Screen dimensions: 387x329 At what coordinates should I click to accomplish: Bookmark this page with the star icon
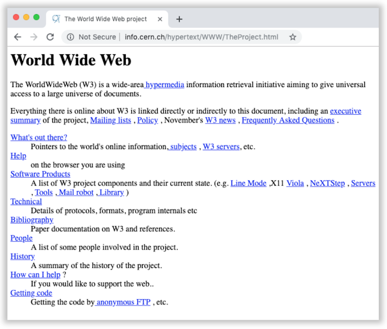point(293,37)
